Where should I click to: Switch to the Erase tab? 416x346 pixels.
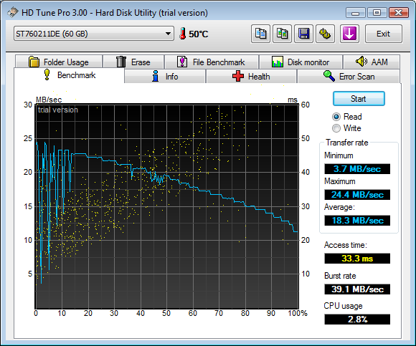click(x=133, y=62)
